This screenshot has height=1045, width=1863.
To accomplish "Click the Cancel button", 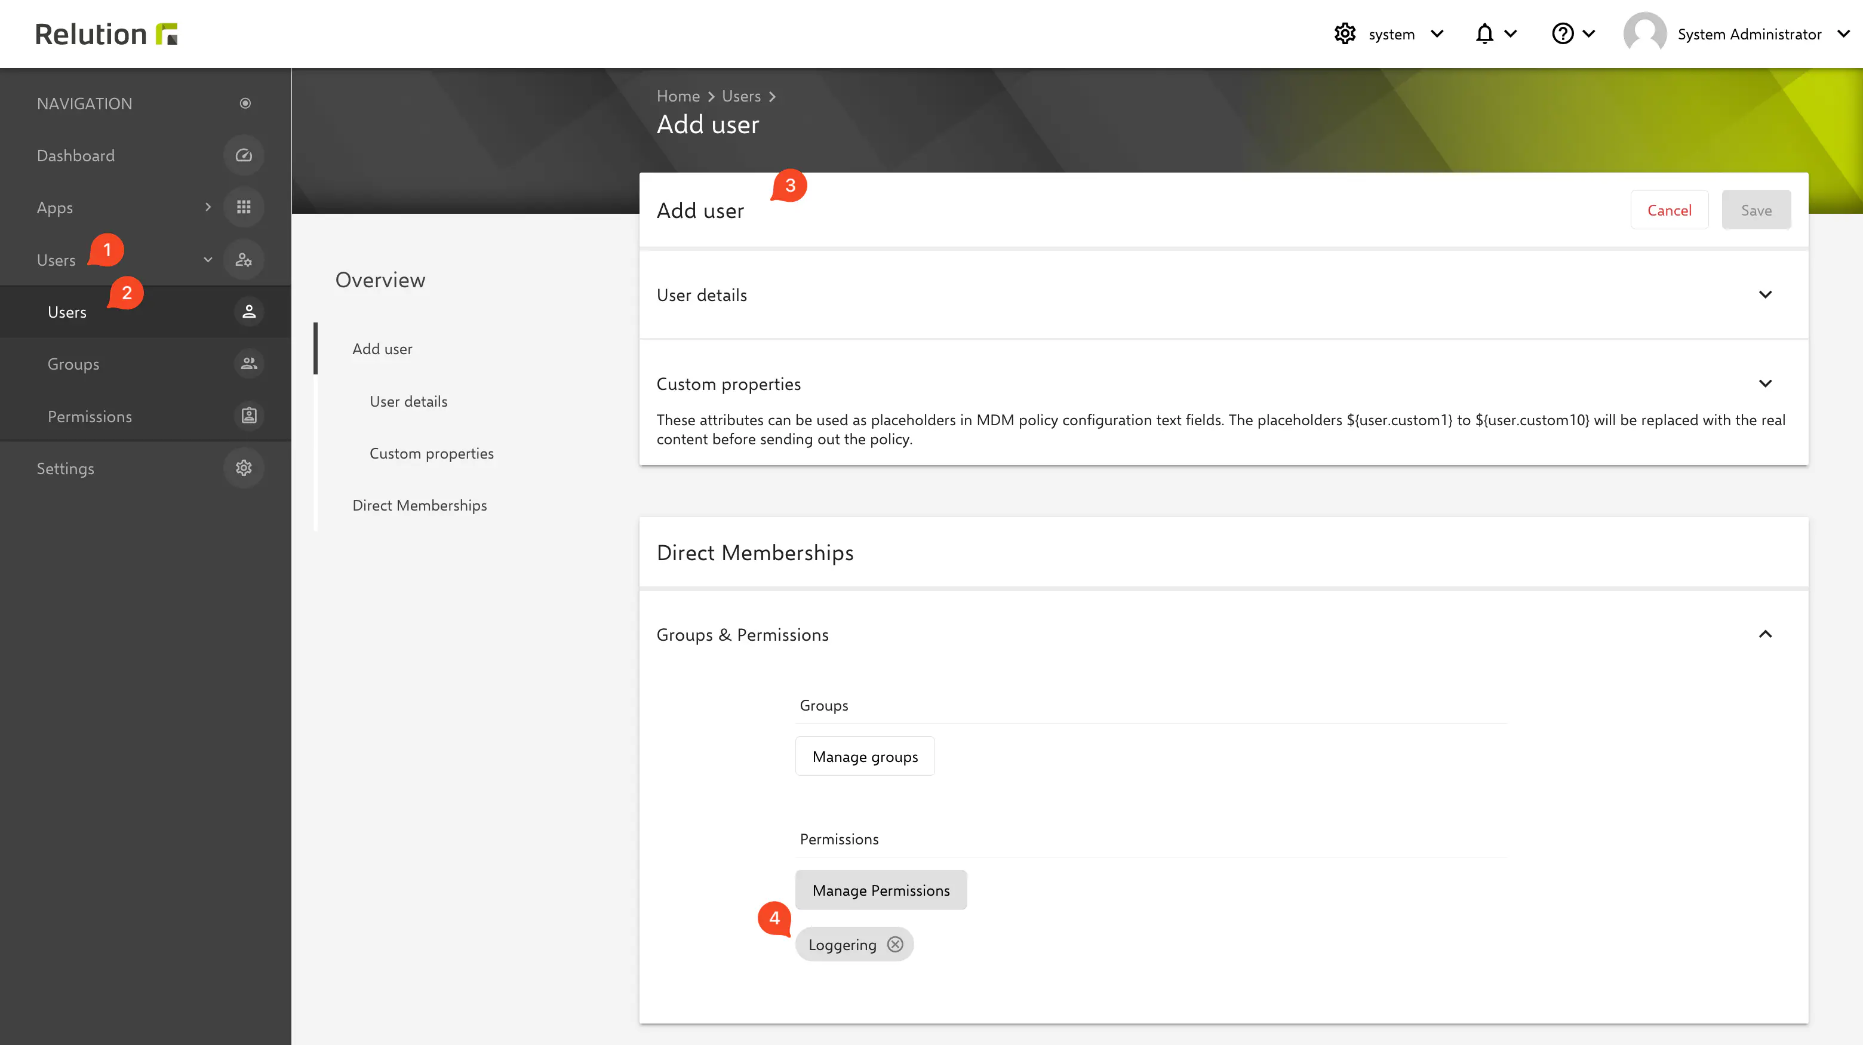I will 1668,210.
